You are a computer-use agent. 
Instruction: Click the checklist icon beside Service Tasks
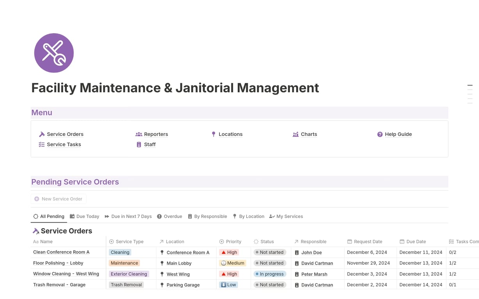coord(42,144)
